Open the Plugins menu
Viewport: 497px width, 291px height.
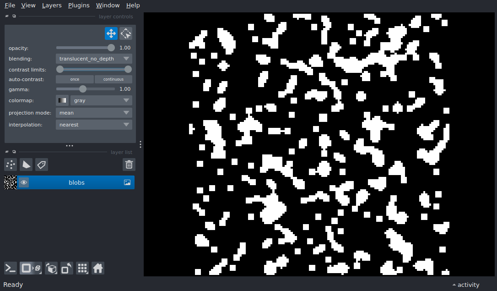(x=78, y=5)
